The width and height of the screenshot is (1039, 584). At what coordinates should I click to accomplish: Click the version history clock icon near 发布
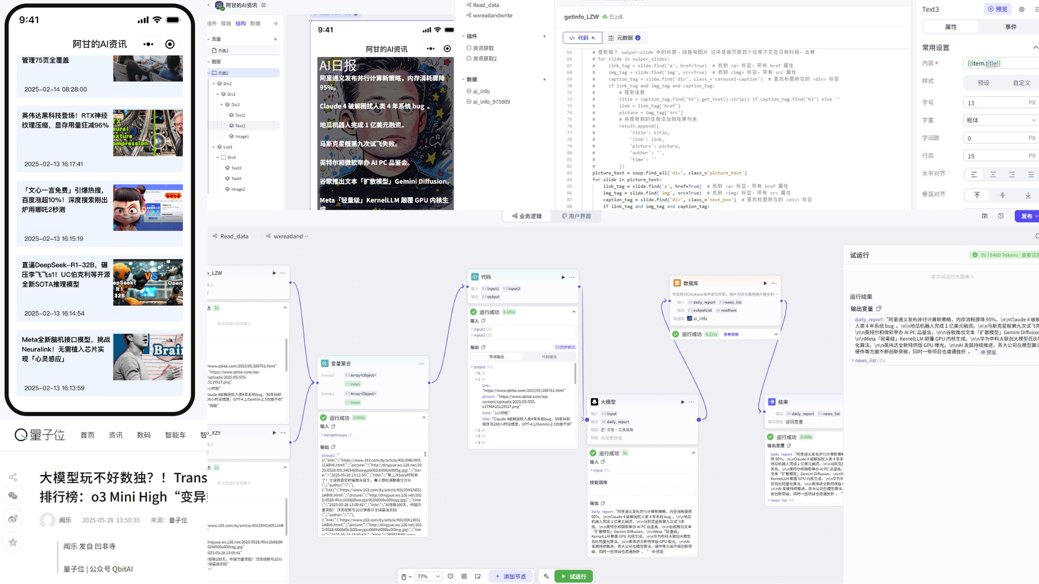click(x=1001, y=216)
